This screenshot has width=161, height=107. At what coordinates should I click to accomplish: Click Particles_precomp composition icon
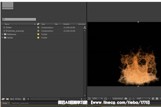coord(5,31)
